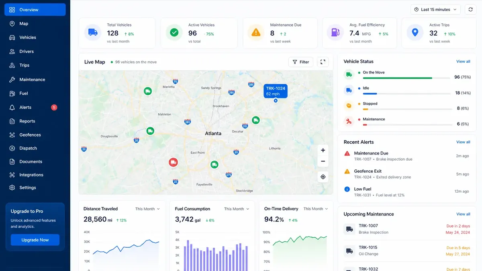Zoom out on the live map
The width and height of the screenshot is (482, 271).
point(323,161)
